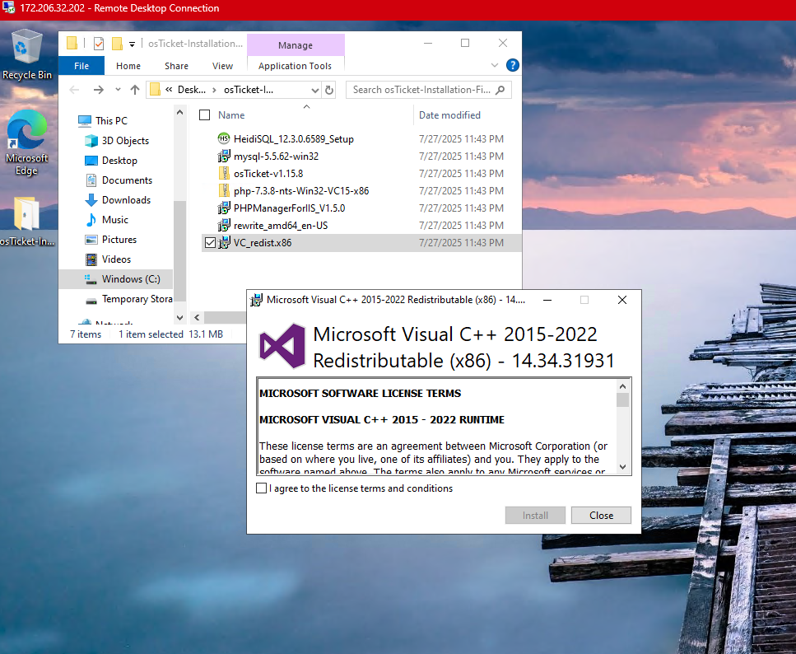
Task: Click the horizontal scrollbar left arrow
Action: pos(197,318)
